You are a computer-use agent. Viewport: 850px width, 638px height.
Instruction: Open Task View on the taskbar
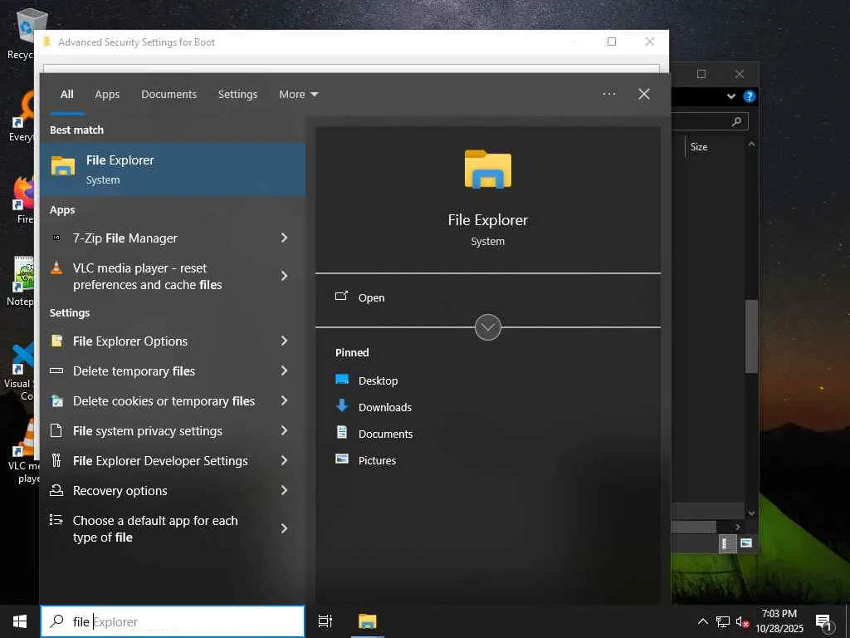tap(325, 621)
